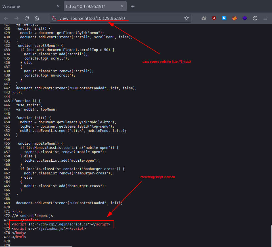Viewport: 272px width, 247px height.
Task: Click the Go Back navigation arrow
Action: pyautogui.click(x=6, y=18)
